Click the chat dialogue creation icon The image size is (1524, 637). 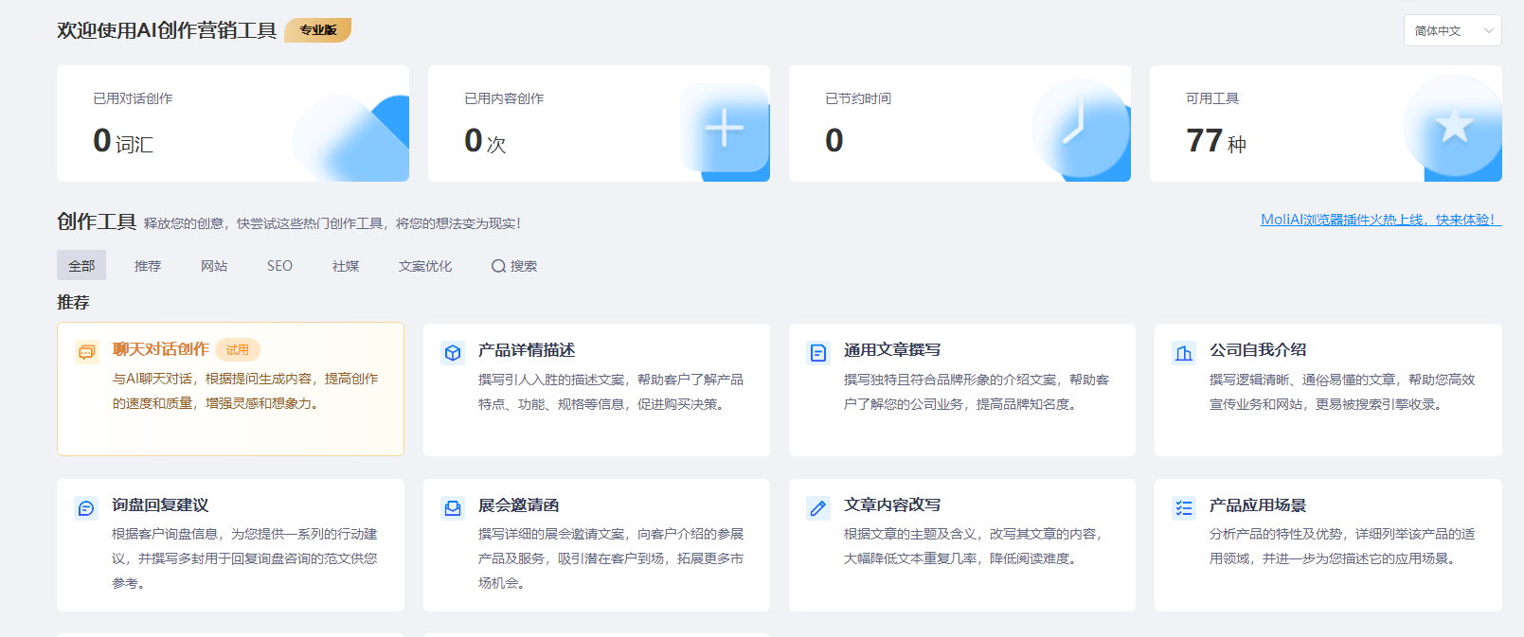(x=87, y=352)
